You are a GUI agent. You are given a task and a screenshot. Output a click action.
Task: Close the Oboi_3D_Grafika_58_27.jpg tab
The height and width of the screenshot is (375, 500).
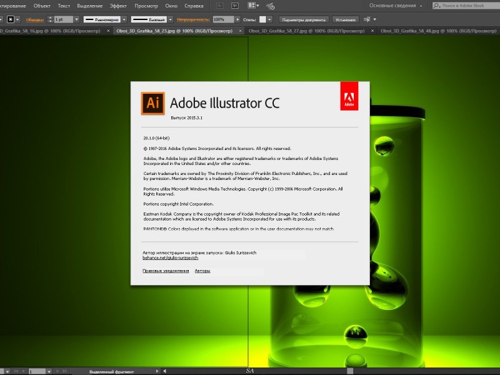click(372, 31)
